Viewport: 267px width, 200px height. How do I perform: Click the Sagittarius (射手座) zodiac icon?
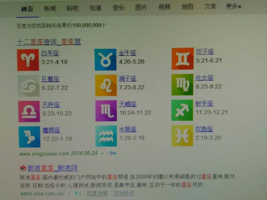pos(182,110)
